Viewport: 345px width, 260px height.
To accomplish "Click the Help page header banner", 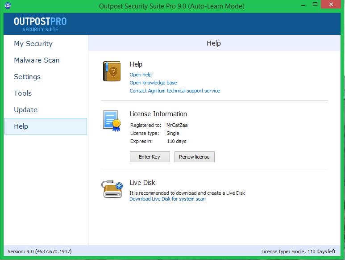I will point(214,43).
